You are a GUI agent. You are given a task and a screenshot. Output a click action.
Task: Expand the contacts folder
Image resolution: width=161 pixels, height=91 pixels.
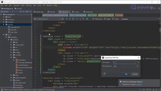[4, 22]
